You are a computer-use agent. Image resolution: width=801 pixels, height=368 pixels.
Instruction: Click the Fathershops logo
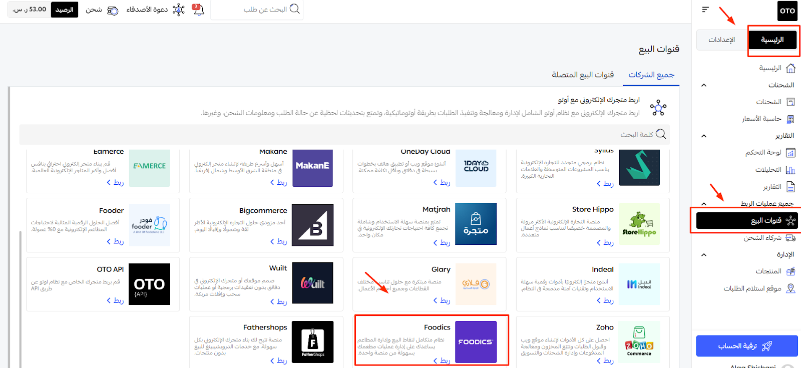tap(312, 342)
